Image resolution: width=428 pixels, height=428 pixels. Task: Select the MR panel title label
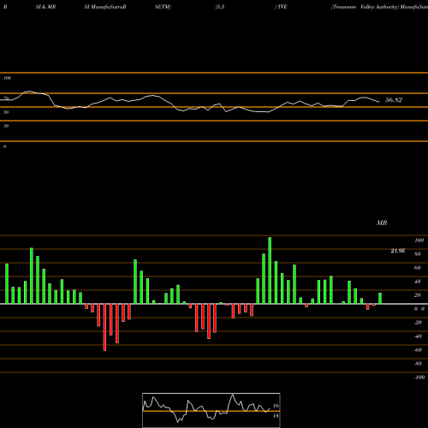click(382, 223)
